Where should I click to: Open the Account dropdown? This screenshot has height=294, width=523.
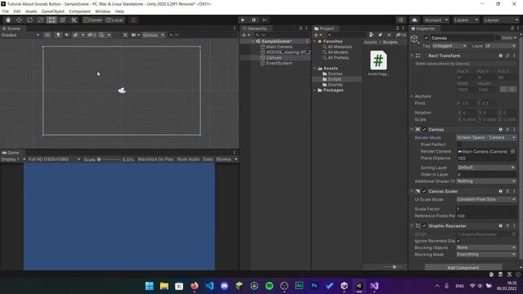pos(436,20)
